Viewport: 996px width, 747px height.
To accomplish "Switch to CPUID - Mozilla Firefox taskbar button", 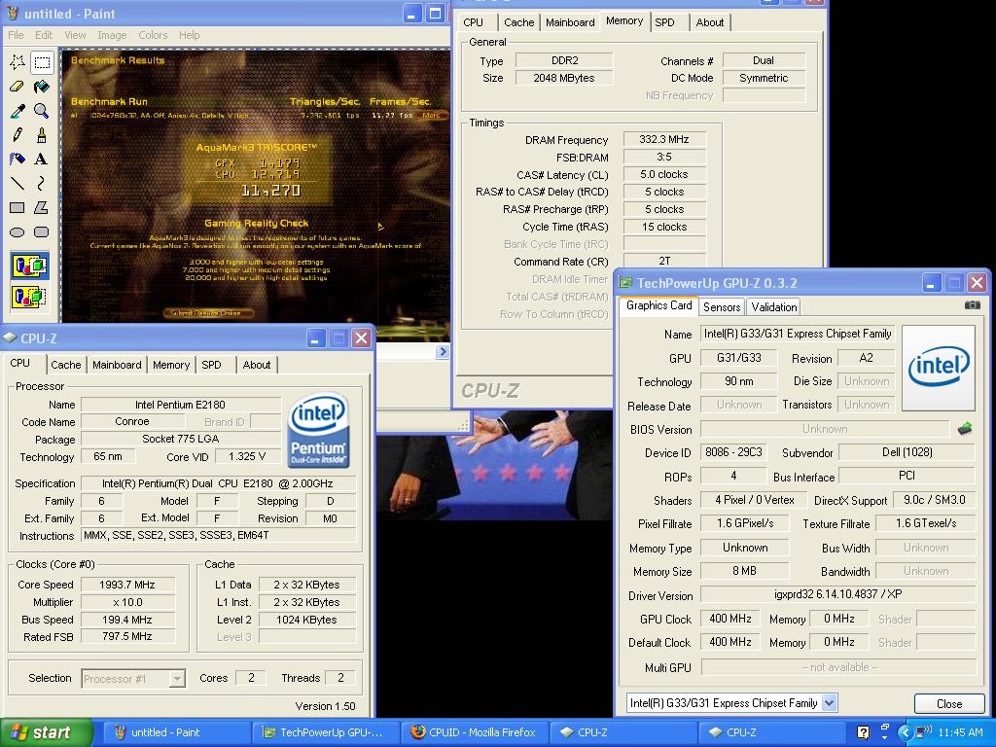I will (474, 732).
